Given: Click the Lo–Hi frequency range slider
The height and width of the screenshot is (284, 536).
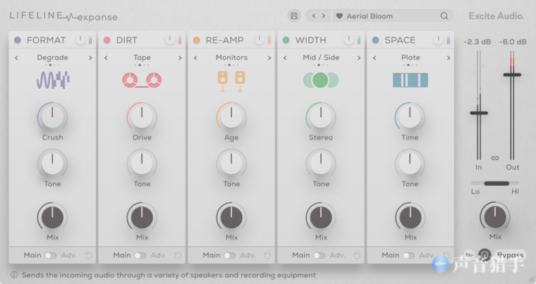Looking at the screenshot, I should point(495,184).
